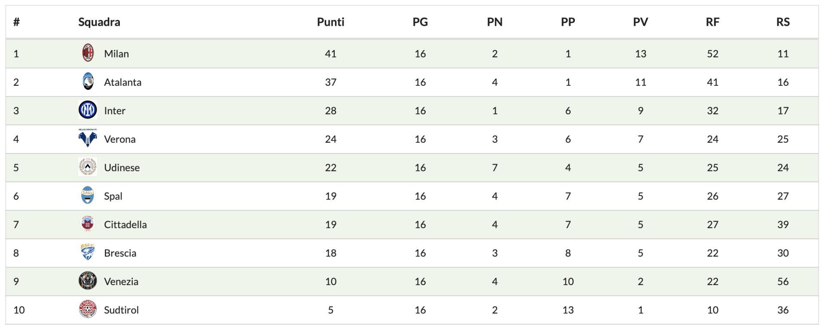Image resolution: width=825 pixels, height=331 pixels.
Task: Click the RS column header
Action: tap(783, 22)
